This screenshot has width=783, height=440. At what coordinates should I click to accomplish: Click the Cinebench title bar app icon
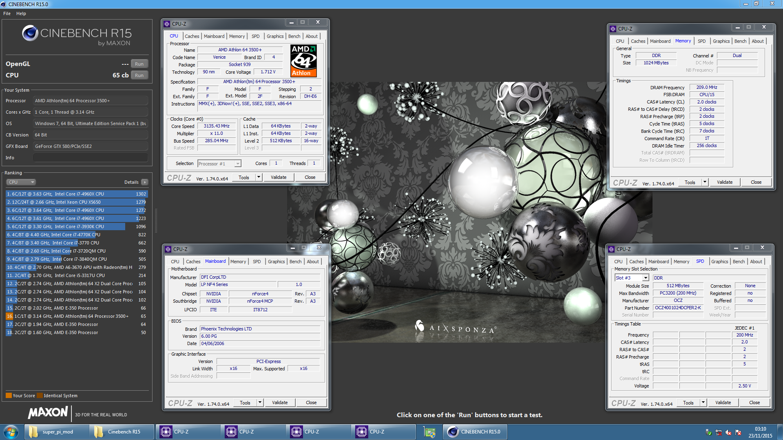[x=4, y=4]
